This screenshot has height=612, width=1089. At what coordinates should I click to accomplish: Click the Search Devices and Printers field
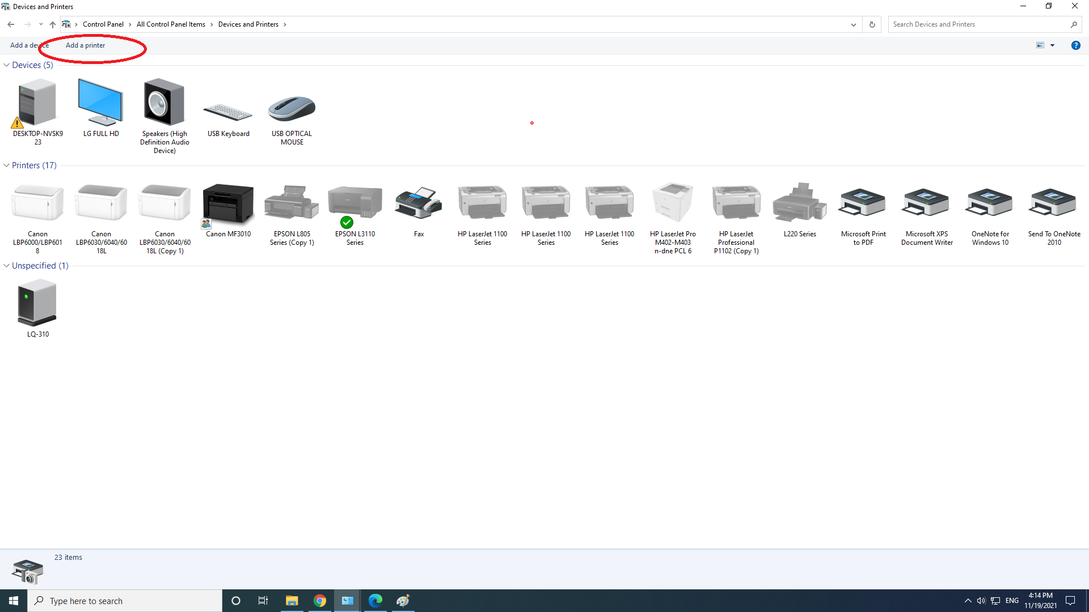pyautogui.click(x=978, y=24)
